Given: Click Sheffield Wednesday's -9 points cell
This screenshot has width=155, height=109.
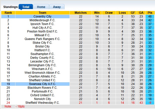Looking at the screenshot, I should (x=150, y=103).
